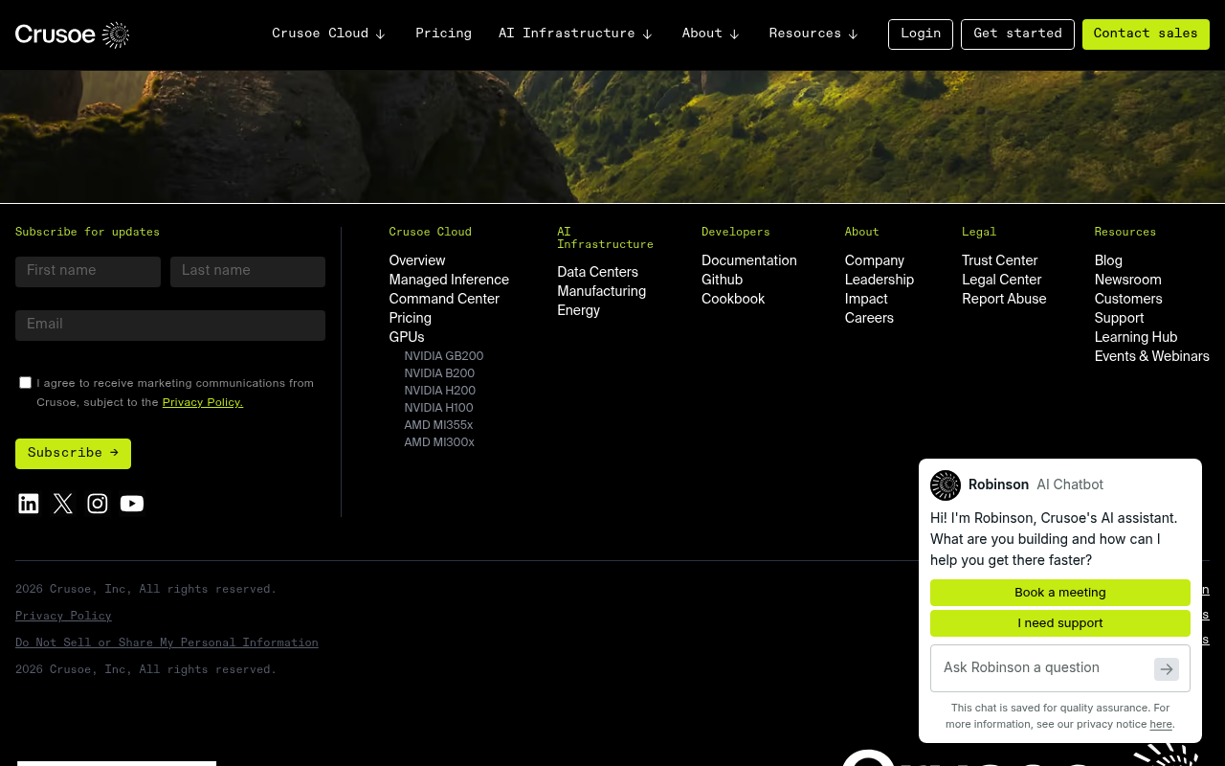Open NVIDIA B200 link
Screen dimensions: 1225x766
tap(439, 373)
